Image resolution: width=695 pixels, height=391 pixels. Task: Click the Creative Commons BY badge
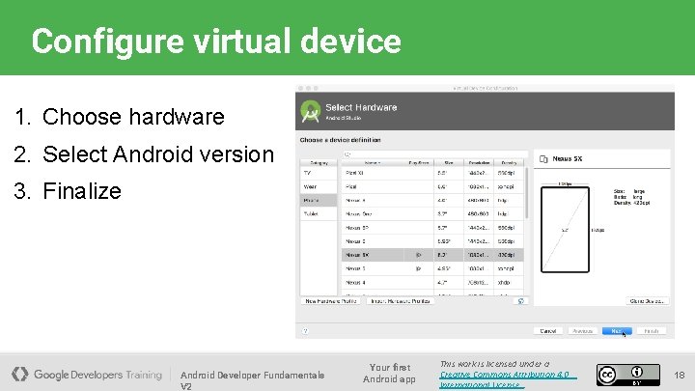(627, 375)
